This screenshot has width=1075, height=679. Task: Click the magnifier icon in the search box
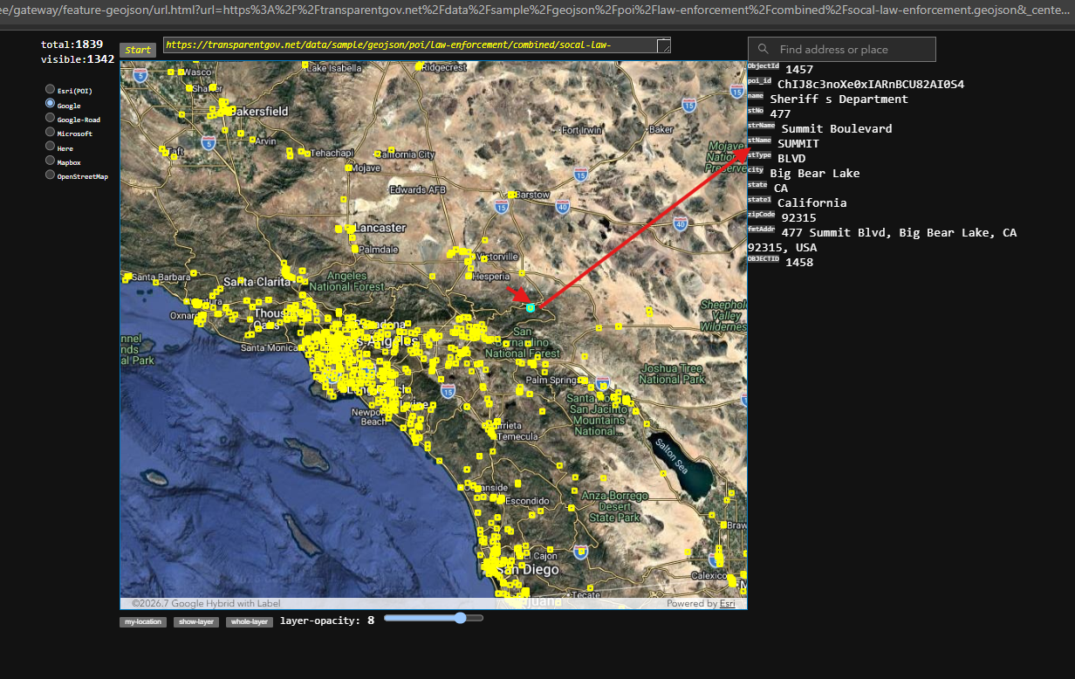pyautogui.click(x=763, y=50)
